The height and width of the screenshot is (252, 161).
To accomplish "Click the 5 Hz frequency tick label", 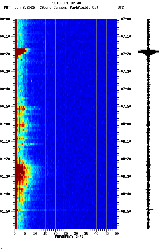I will pyautogui.click(x=25, y=234).
